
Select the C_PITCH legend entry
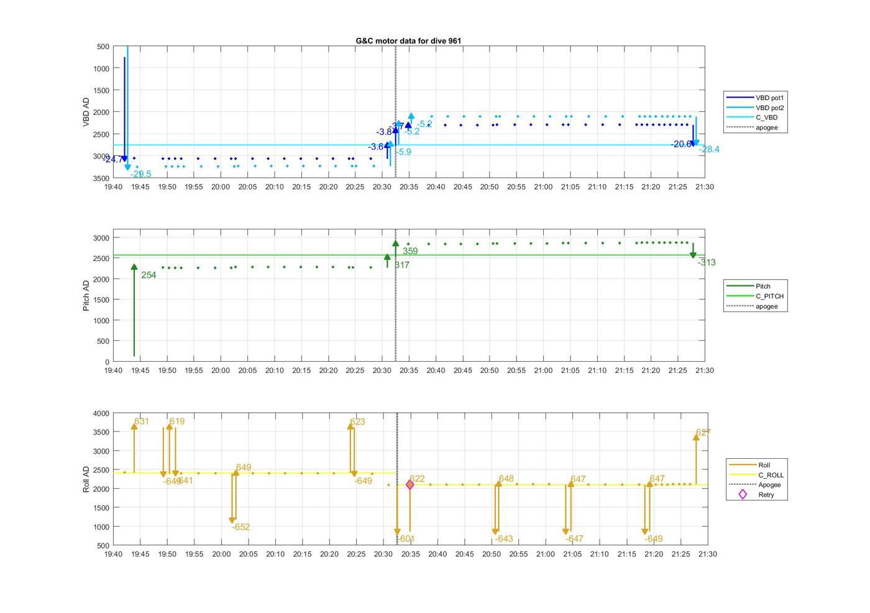[x=755, y=296]
